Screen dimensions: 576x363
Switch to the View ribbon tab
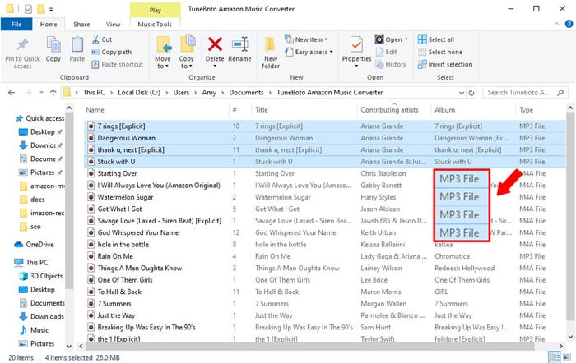pos(114,24)
